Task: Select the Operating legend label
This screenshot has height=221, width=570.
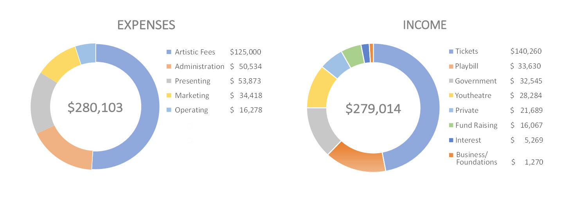Action: pos(191,110)
